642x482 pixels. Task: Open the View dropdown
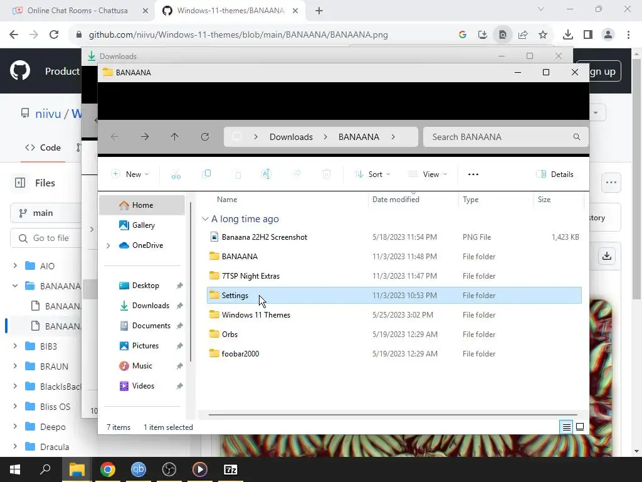pyautogui.click(x=428, y=174)
